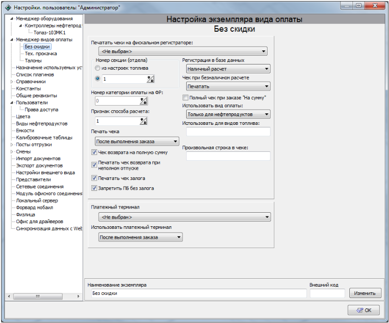Open 'Локальный сервер' in tree

pos(37,200)
